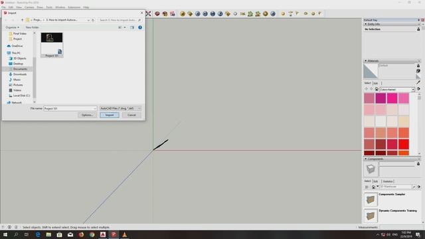
Task: Switch to AutoCAD in the taskbar
Action: pyautogui.click(x=103, y=234)
